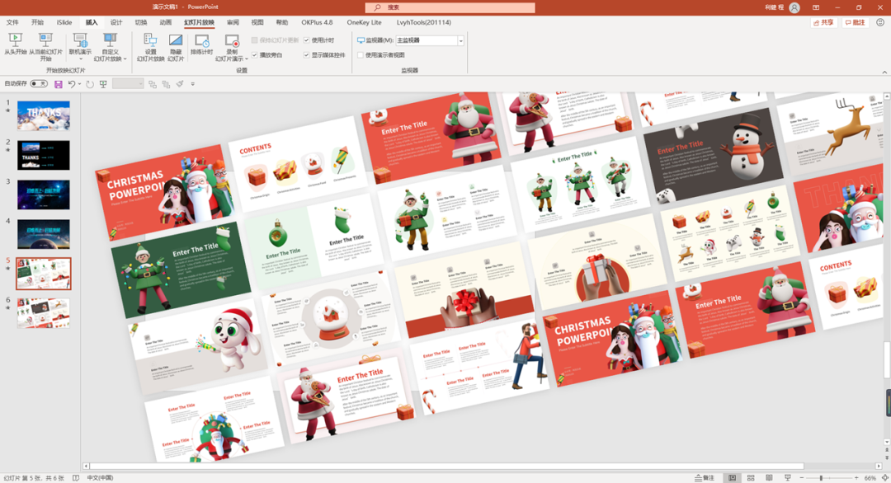Image resolution: width=891 pixels, height=483 pixels.
Task: Select slide 3 thumbnail
Action: click(44, 195)
